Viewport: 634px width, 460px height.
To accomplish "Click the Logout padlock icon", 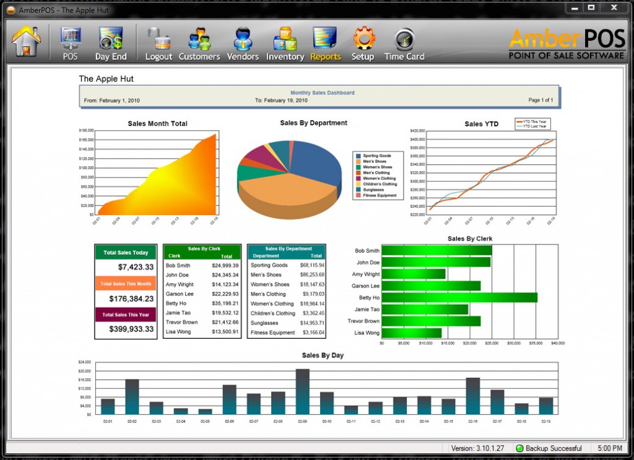I will 158,43.
